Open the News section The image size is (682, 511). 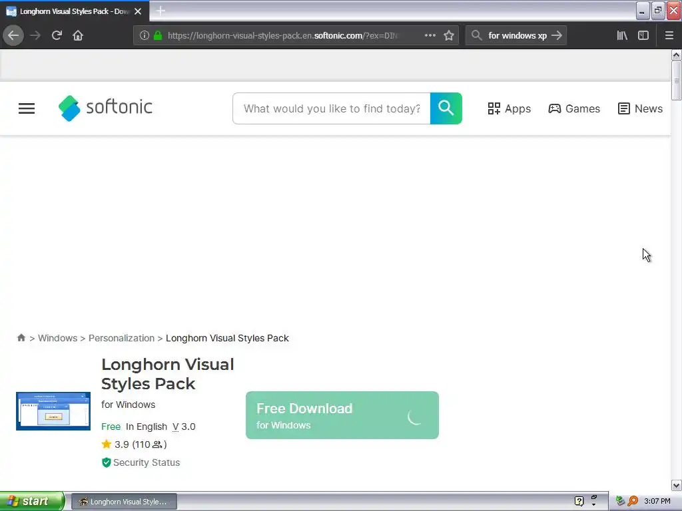pos(640,108)
